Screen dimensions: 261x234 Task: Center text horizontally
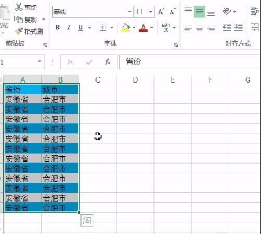click(200, 28)
